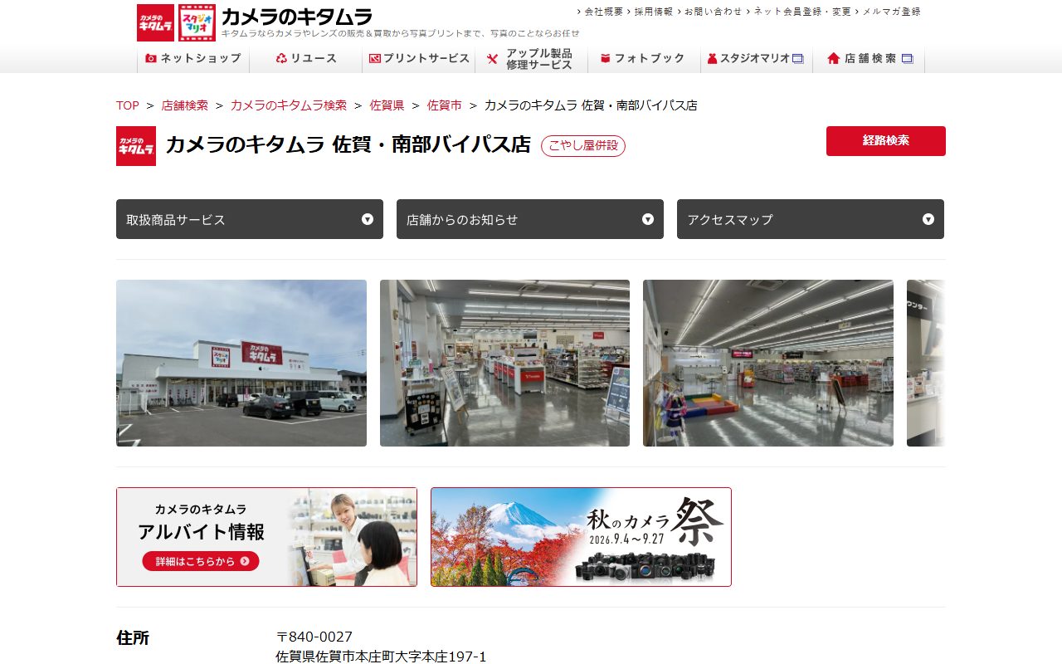Open 店舗検索 breadcrumb link
Screen dimensions: 1062x664
pyautogui.click(x=185, y=105)
